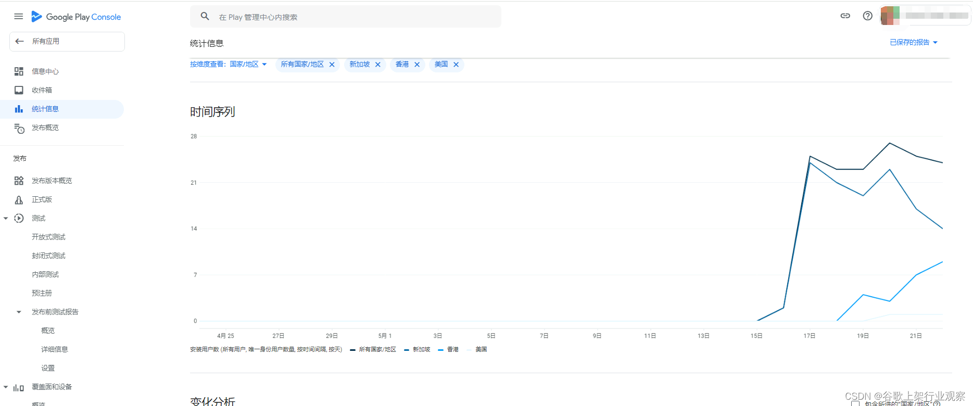
Task: Click the 收件箱 inbox icon
Action: tap(19, 90)
